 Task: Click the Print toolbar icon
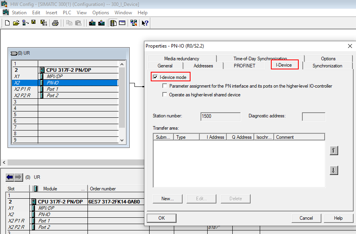55,23
